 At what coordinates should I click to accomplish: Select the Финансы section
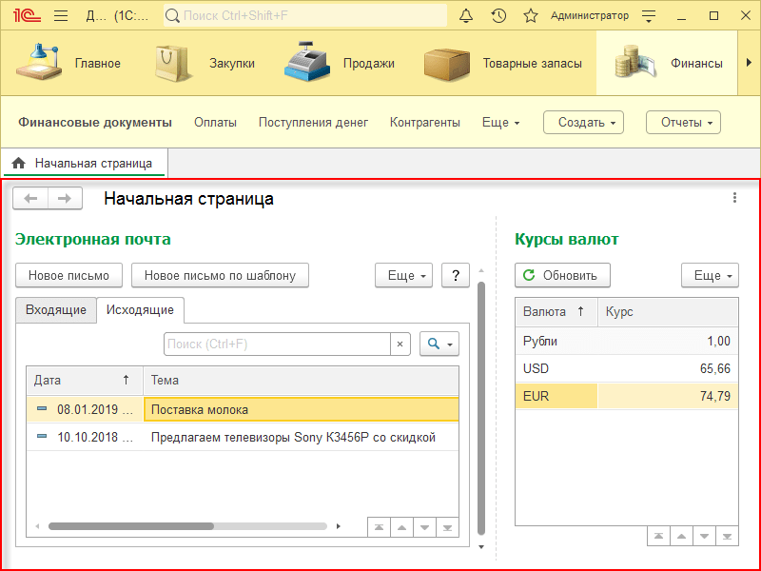coord(668,63)
